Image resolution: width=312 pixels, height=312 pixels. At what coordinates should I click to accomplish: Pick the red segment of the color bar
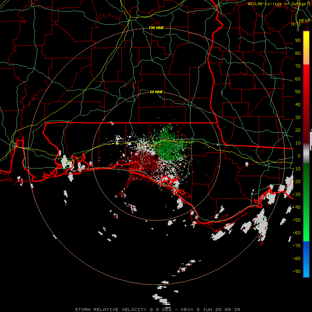[306, 104]
